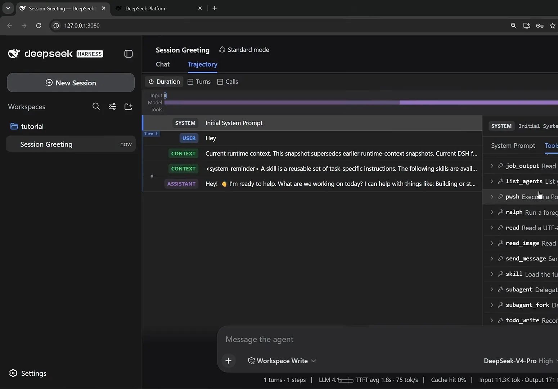Open workspace filter sliders icon
Viewport: 558px width, 389px height.
pos(112,106)
